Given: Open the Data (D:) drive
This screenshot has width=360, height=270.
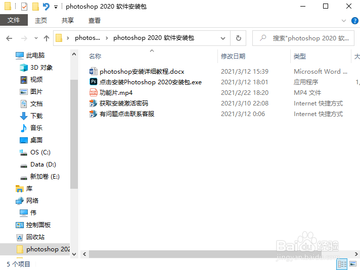Looking at the screenshot, I should (43, 165).
